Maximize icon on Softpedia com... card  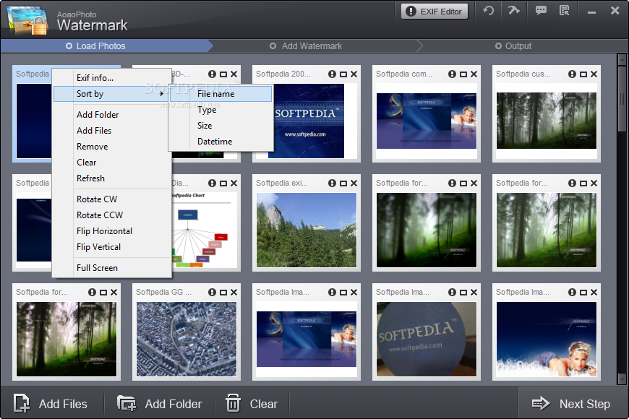coord(463,74)
